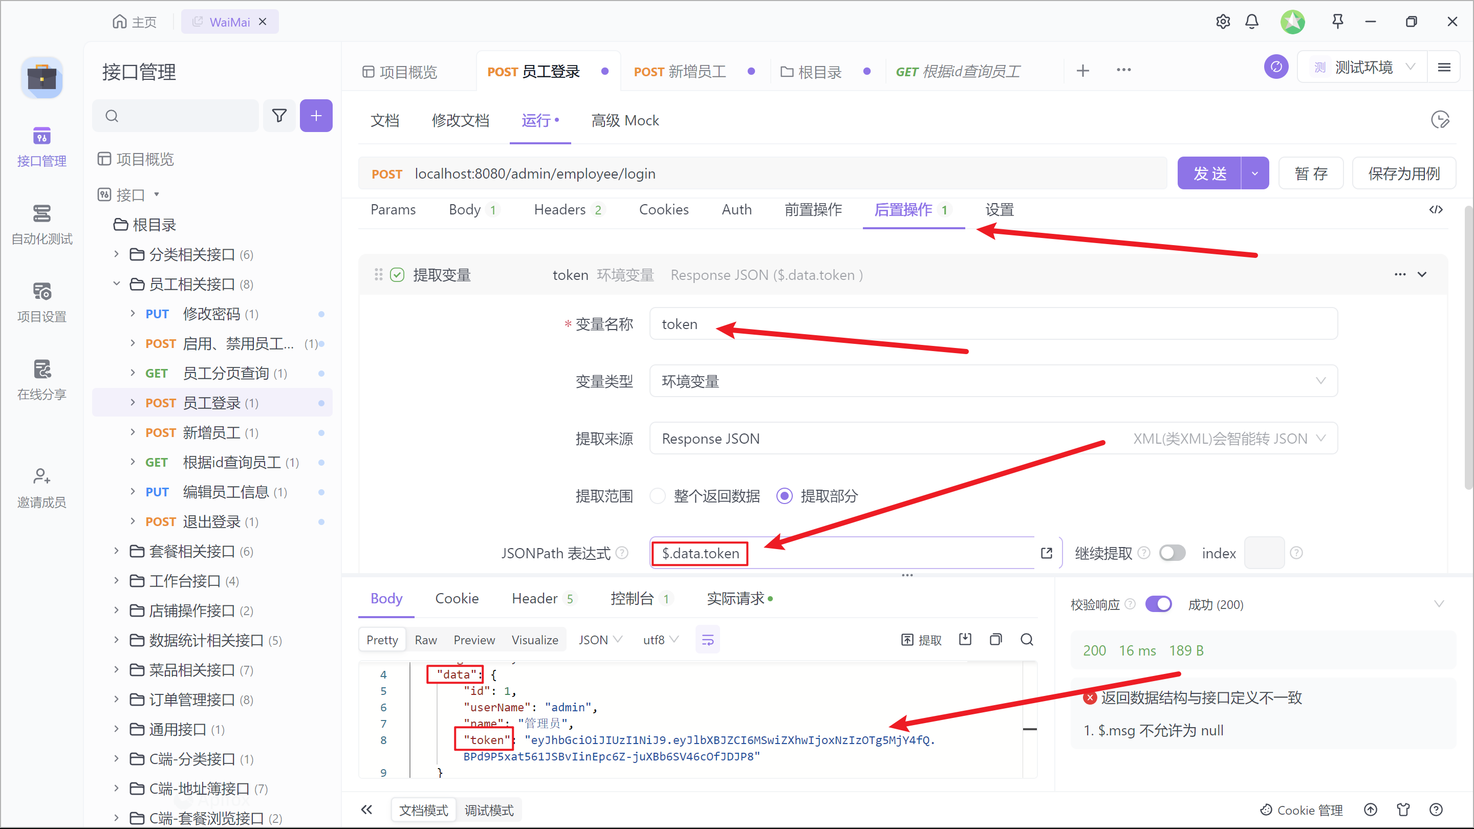The height and width of the screenshot is (829, 1474).
Task: Click the user avatar icon
Action: 1293,21
